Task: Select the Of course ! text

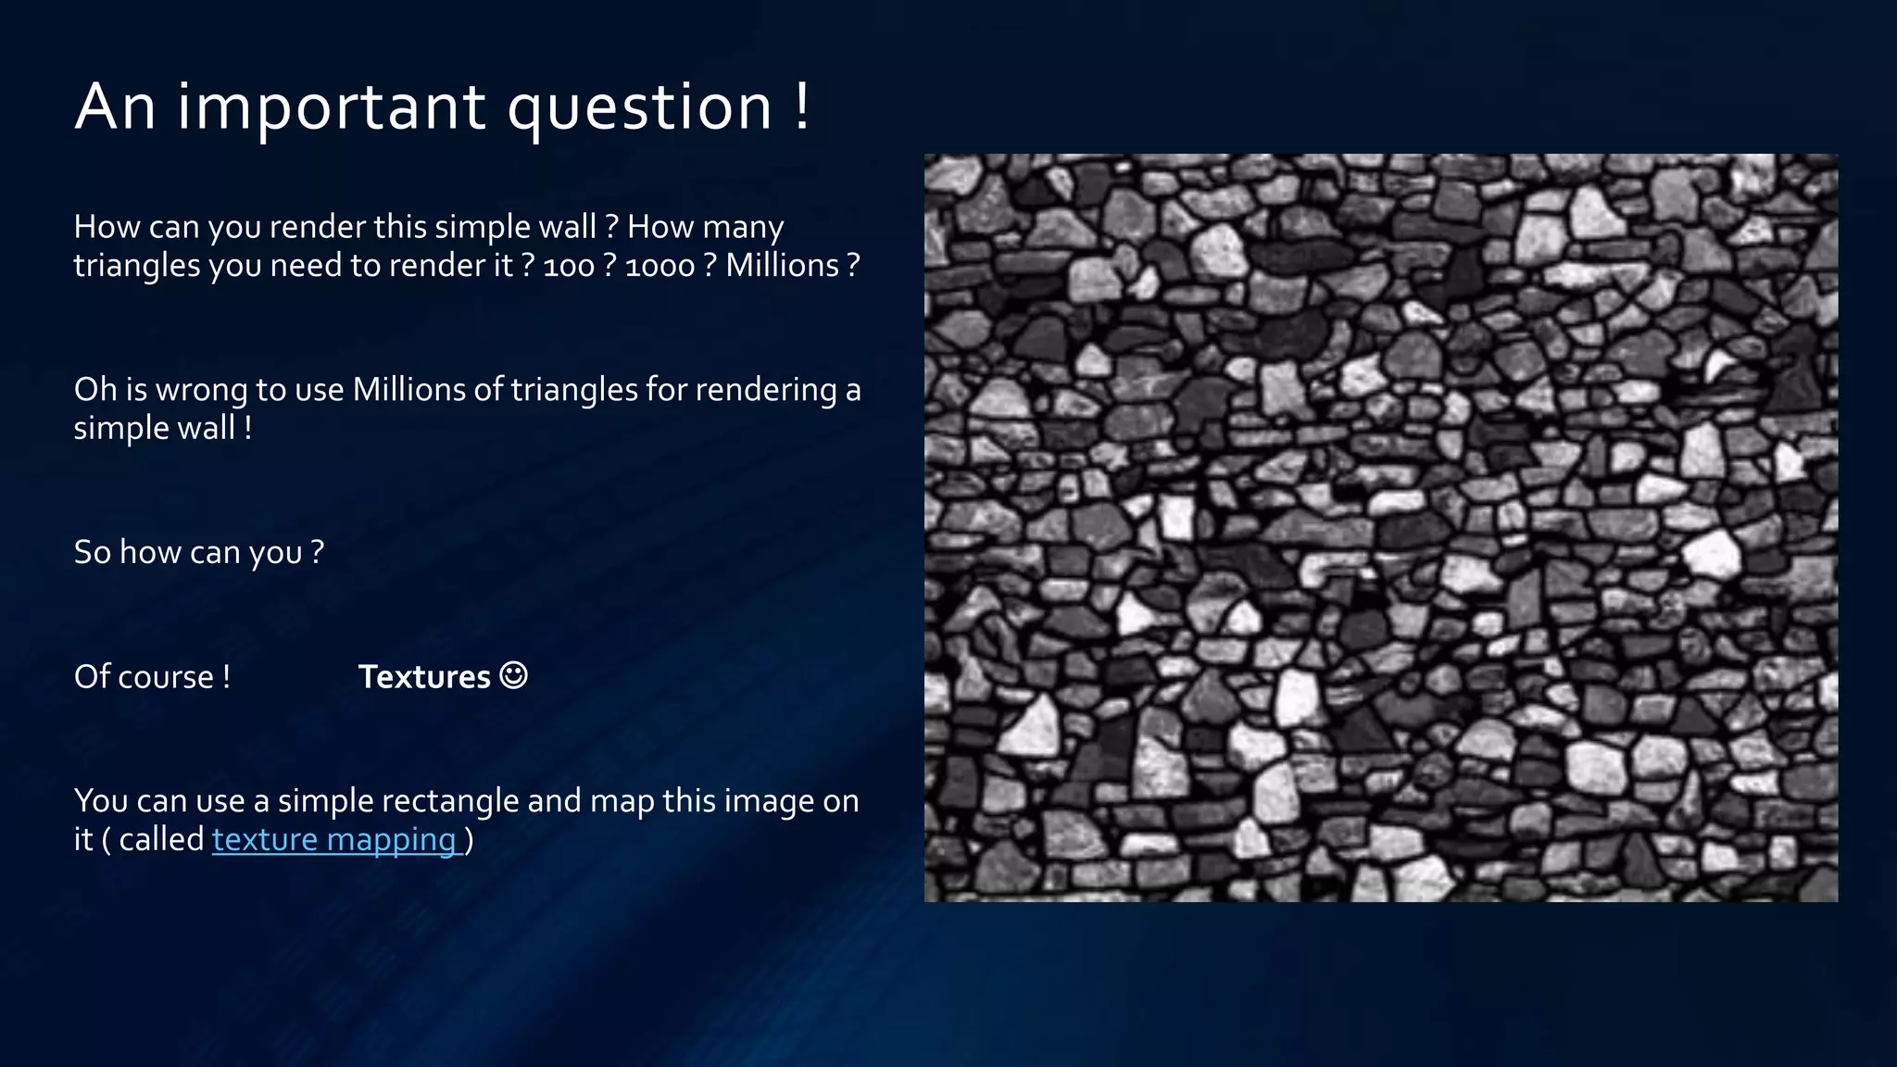Action: pos(152,677)
